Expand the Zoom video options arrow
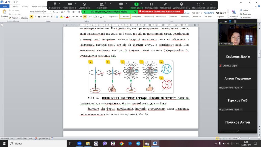The height and width of the screenshot is (147, 261). coord(75,4)
